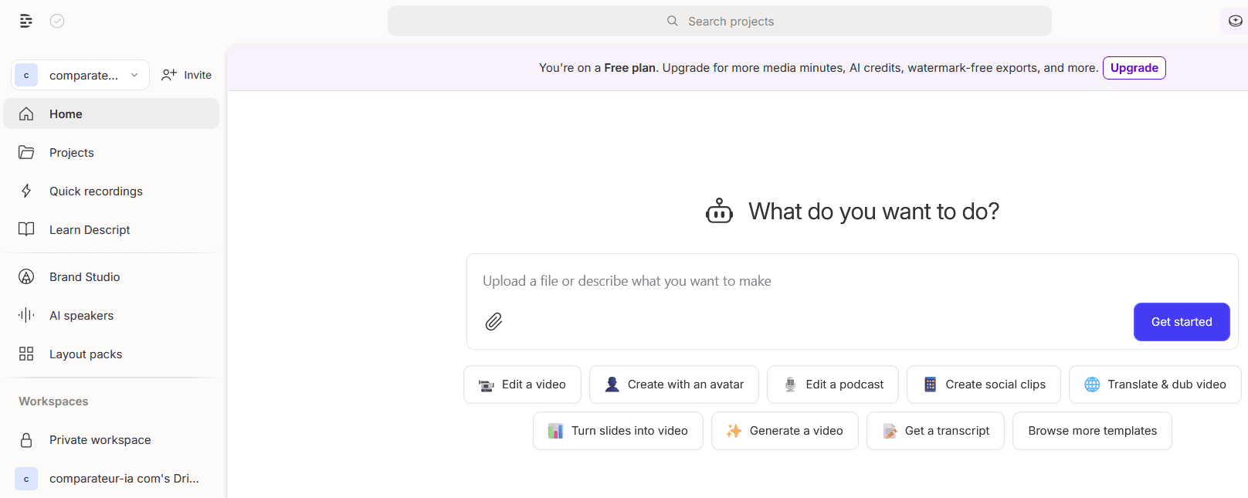
Task: Click the Descript menu icon at top left
Action: coord(26,21)
